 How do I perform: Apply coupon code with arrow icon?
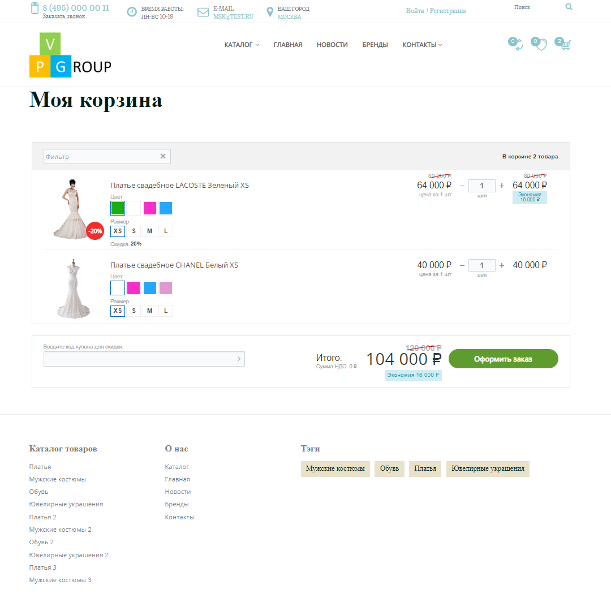click(239, 359)
